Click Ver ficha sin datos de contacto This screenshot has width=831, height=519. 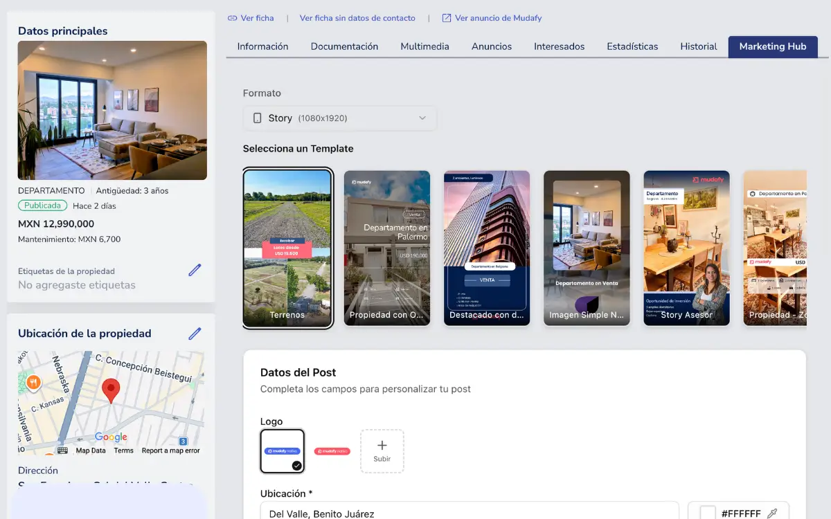357,18
